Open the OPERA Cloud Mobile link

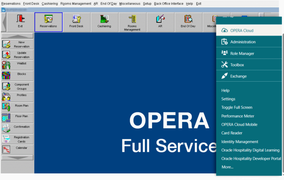239,125
